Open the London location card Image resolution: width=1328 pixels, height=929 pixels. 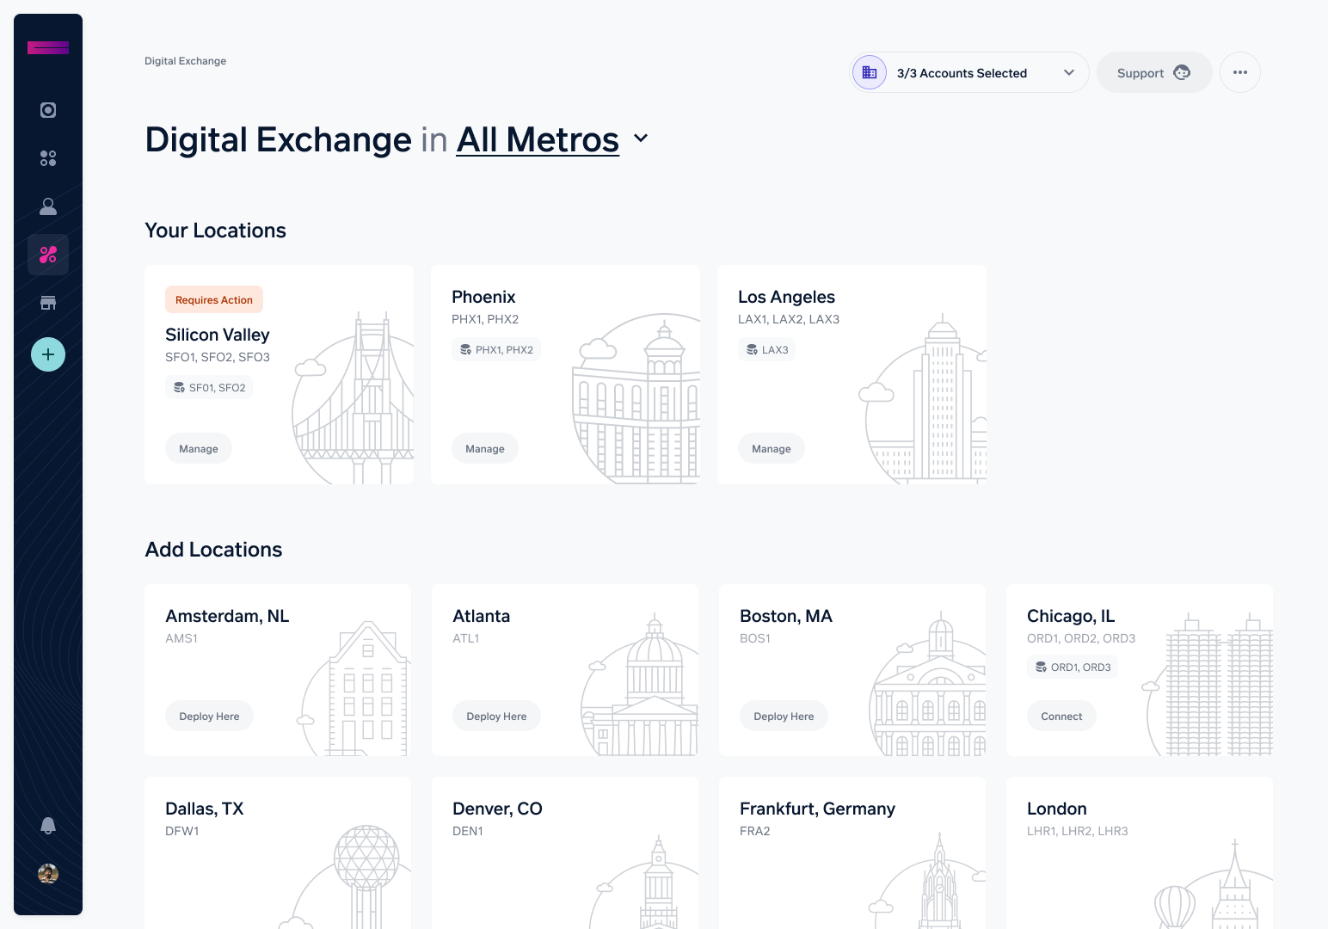pos(1140,852)
